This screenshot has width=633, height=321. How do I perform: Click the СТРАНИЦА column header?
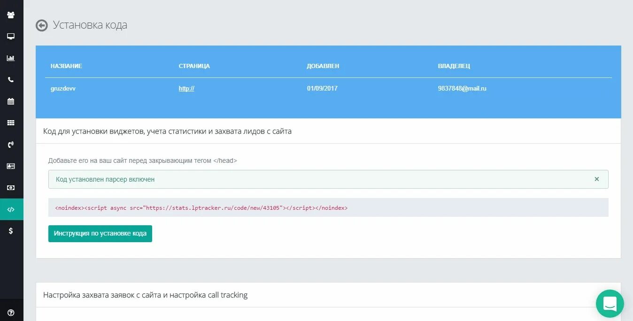194,66
